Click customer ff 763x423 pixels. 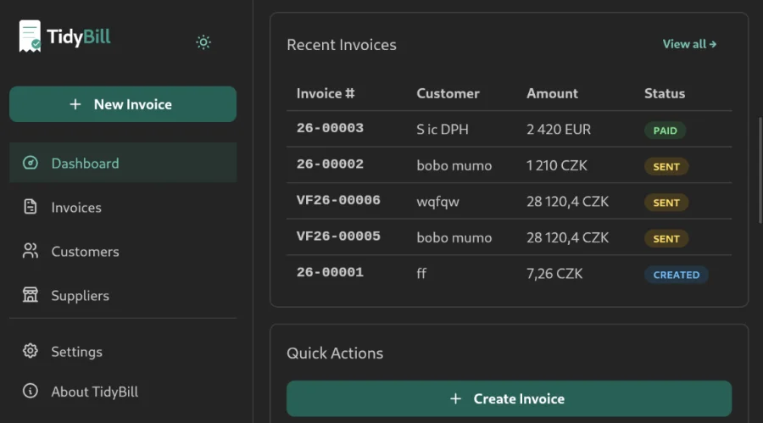[420, 274]
